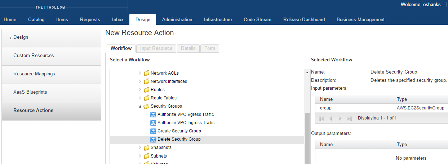
Task: Select the Details wizard tab
Action: 188,48
